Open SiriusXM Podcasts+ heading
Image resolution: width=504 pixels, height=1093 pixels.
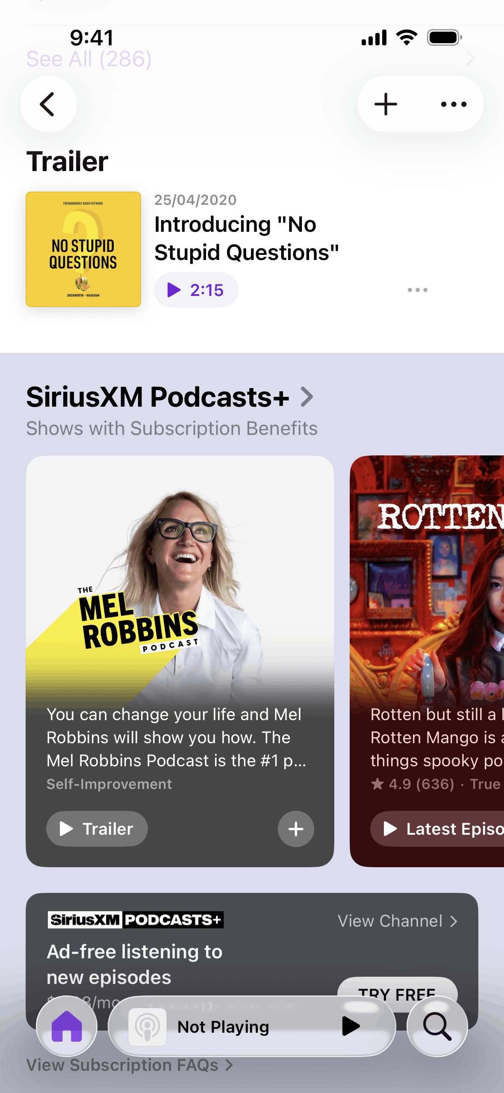click(x=158, y=397)
